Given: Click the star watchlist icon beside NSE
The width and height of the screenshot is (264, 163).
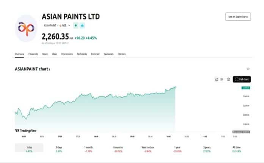Looking at the screenshot, I should (82, 25).
